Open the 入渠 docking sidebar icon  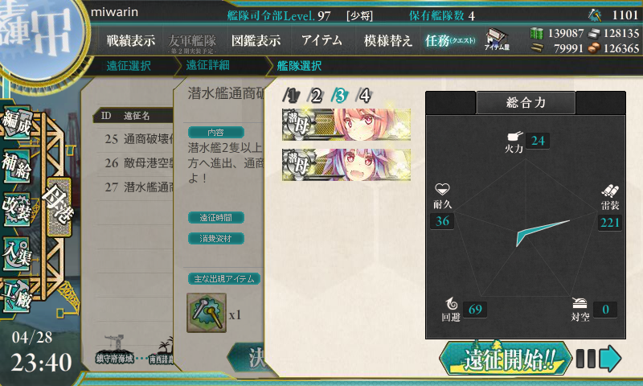[x=17, y=253]
